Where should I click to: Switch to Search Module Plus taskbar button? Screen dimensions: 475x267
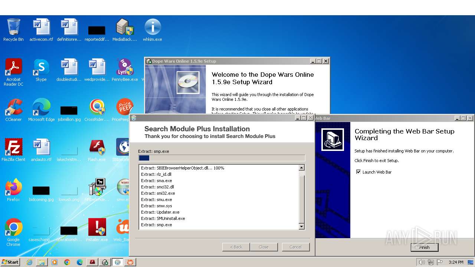click(118, 262)
